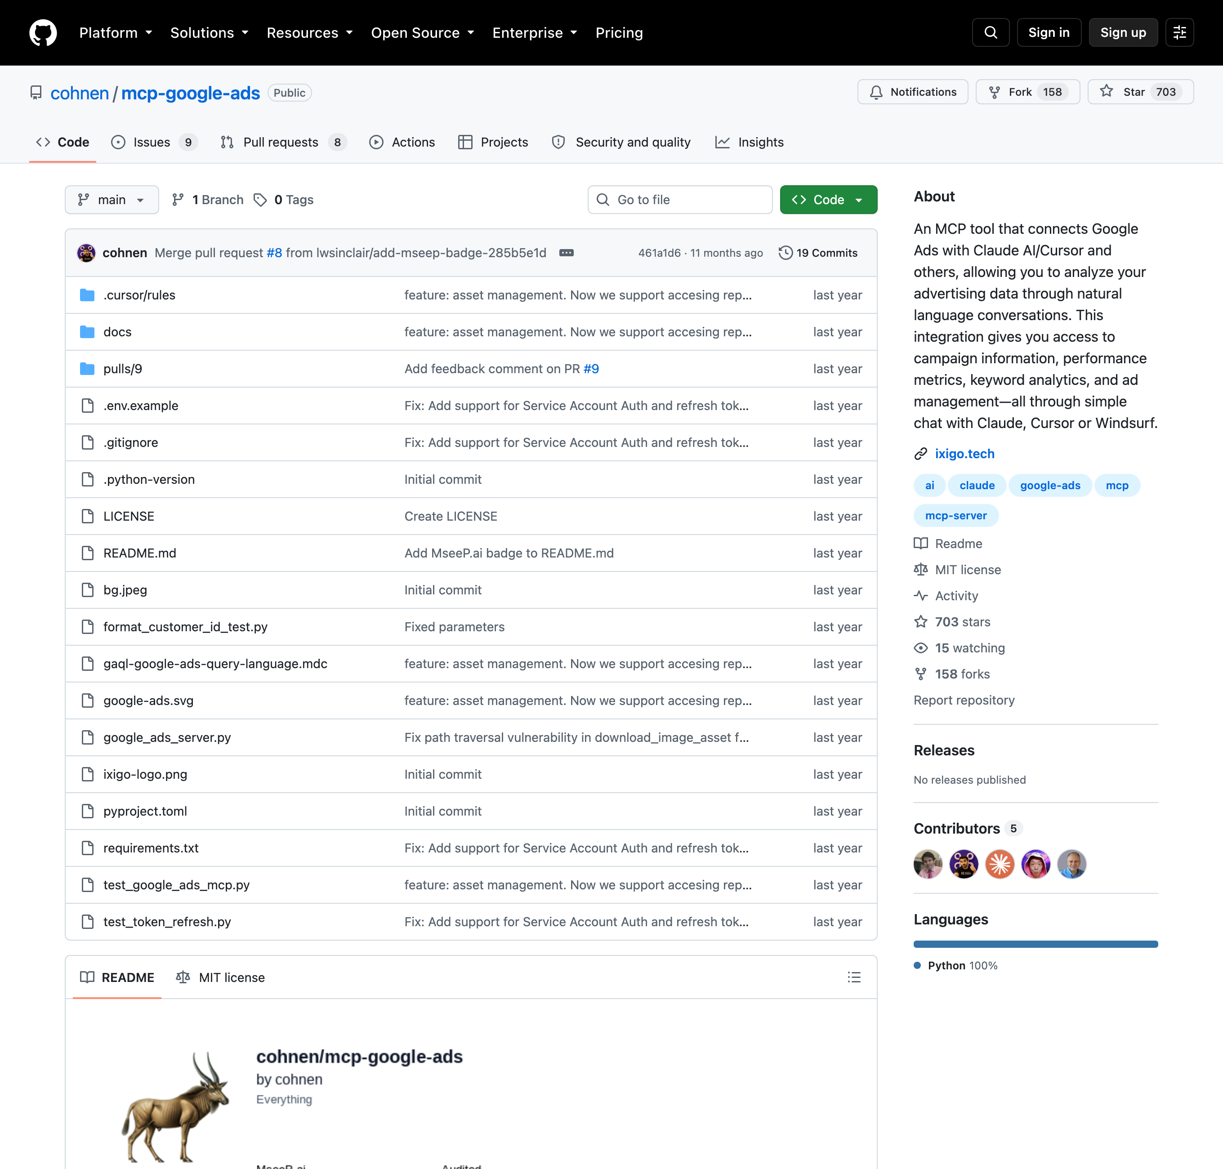Open commit hash 461a1d6

pyautogui.click(x=659, y=253)
